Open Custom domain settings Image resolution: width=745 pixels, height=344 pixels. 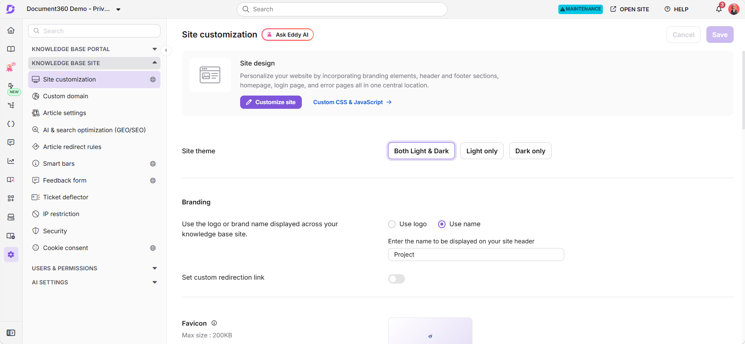pyautogui.click(x=94, y=96)
